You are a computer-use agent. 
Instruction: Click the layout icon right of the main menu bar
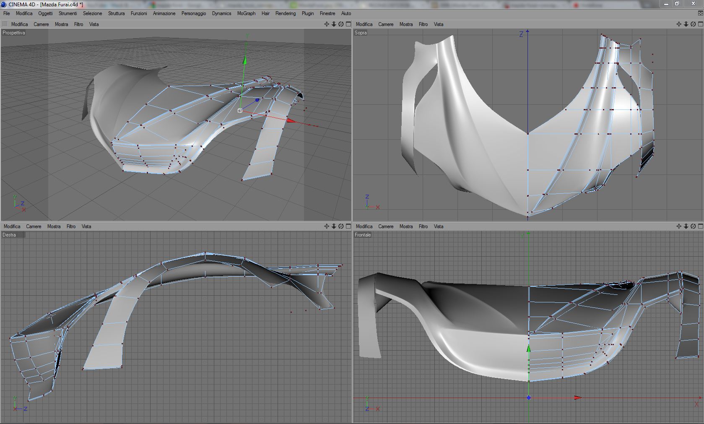click(700, 13)
